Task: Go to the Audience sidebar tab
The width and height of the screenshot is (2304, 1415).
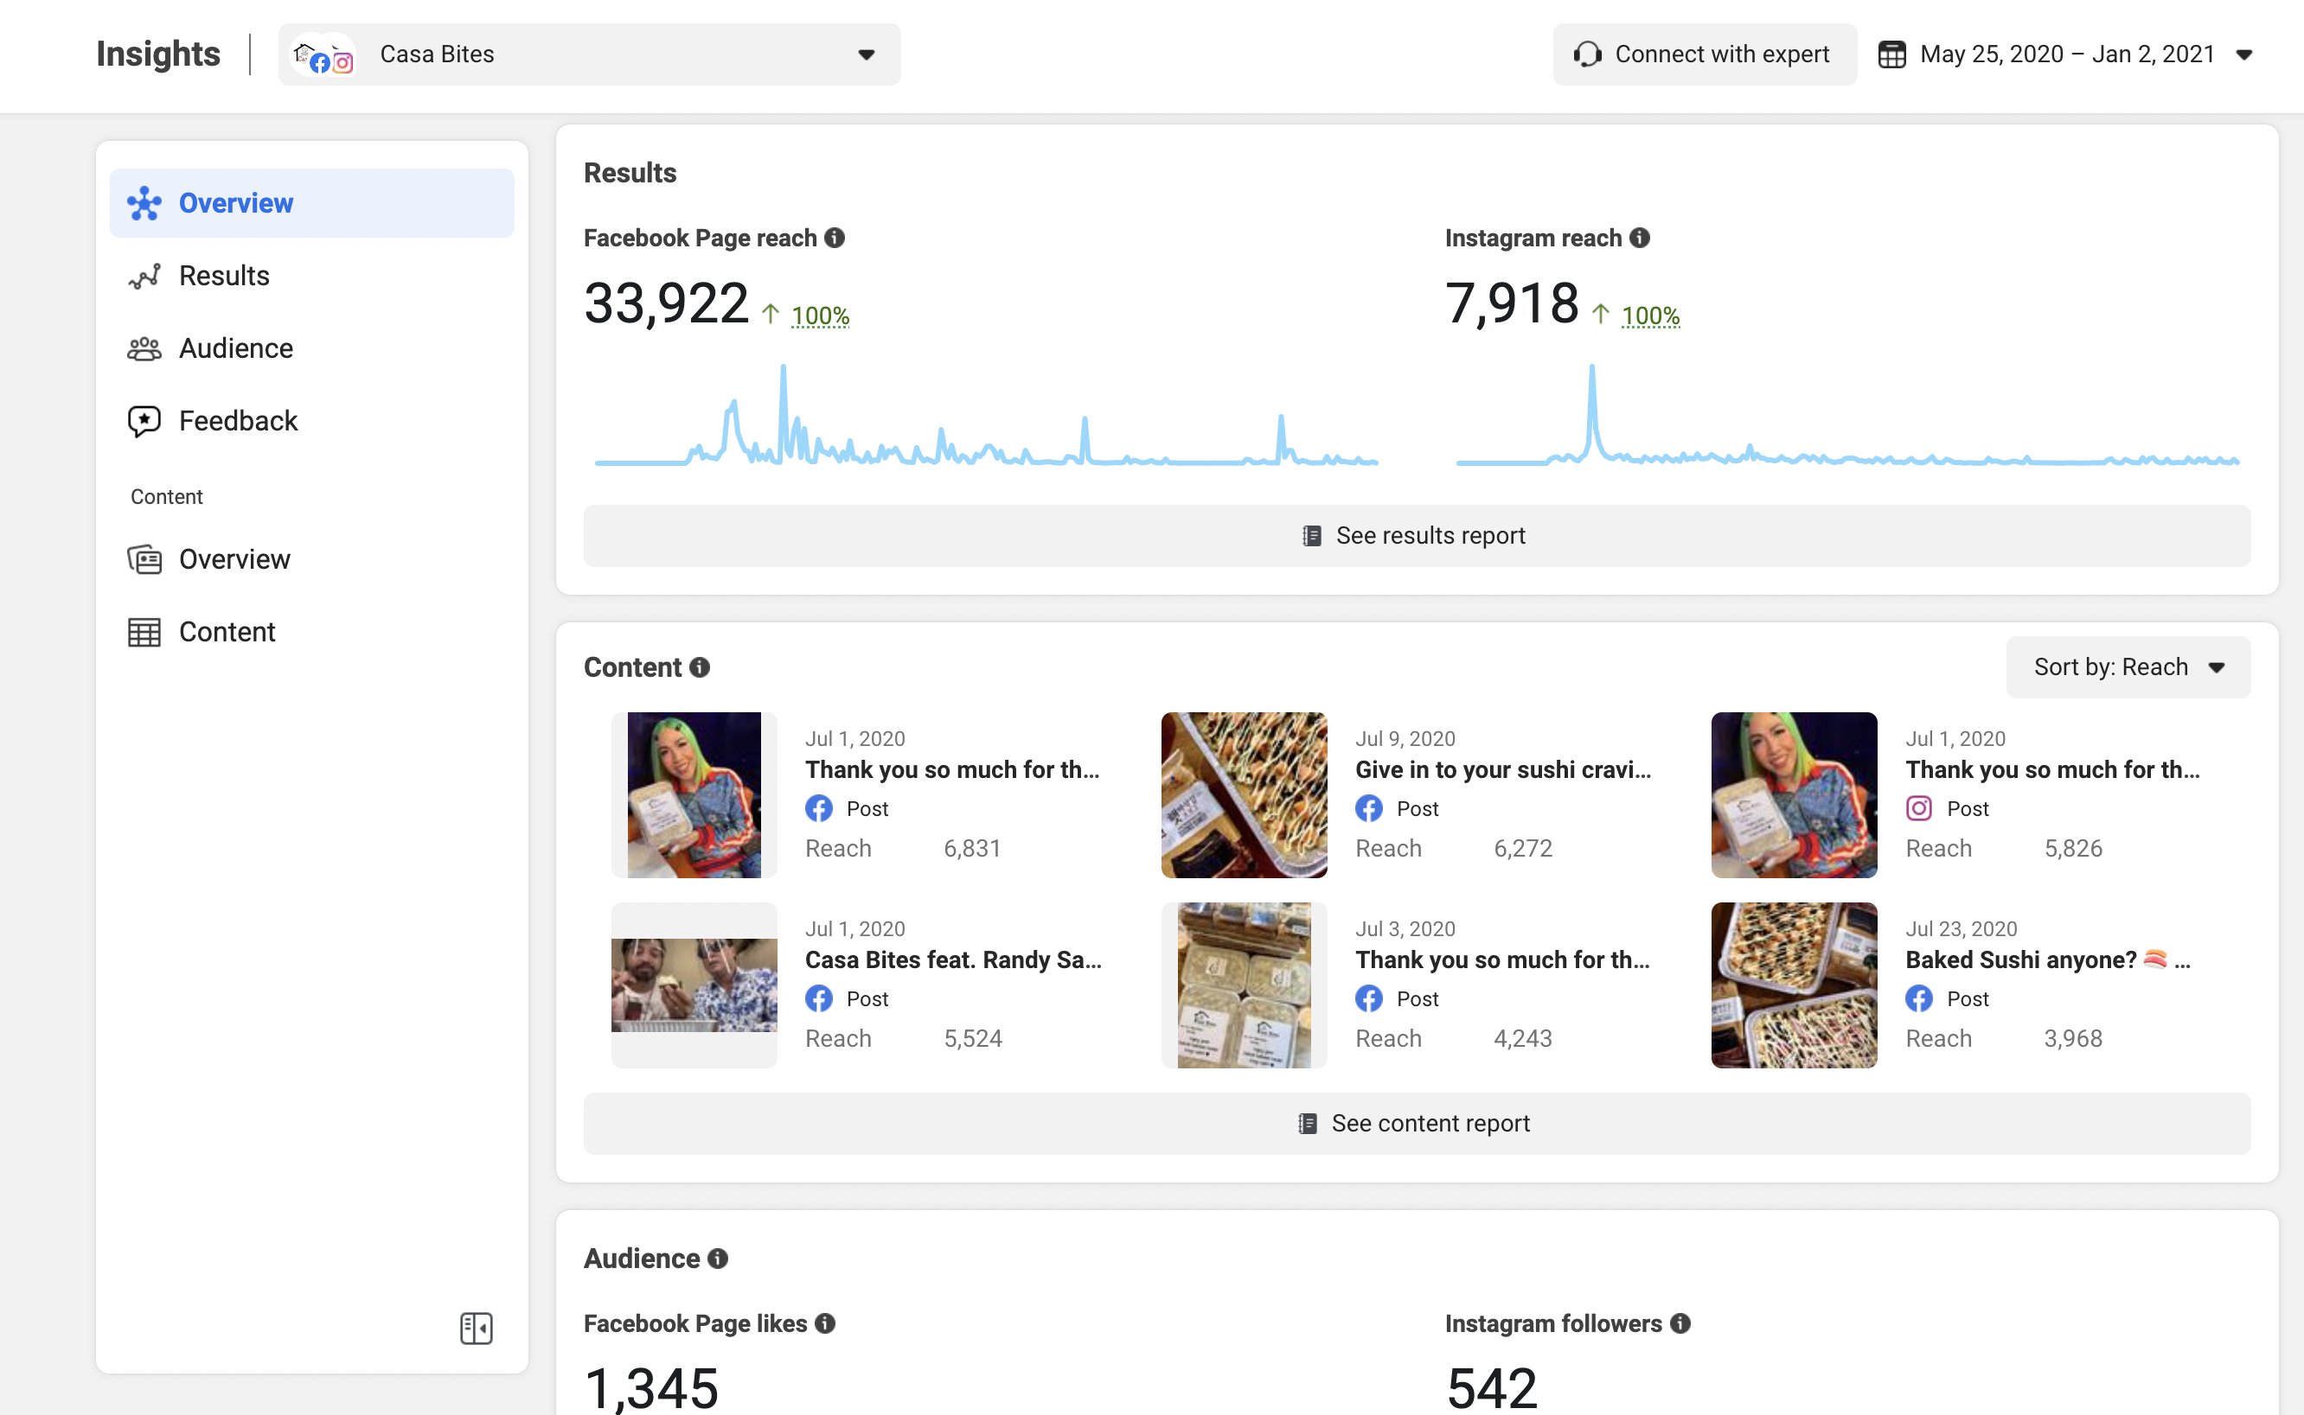Action: pos(236,348)
